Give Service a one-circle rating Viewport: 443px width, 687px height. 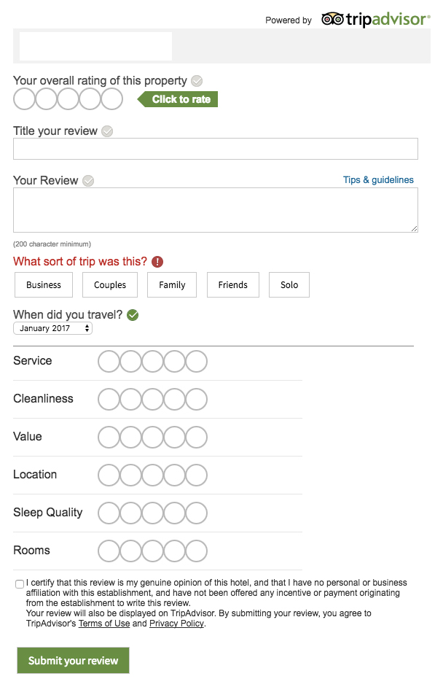click(x=109, y=362)
